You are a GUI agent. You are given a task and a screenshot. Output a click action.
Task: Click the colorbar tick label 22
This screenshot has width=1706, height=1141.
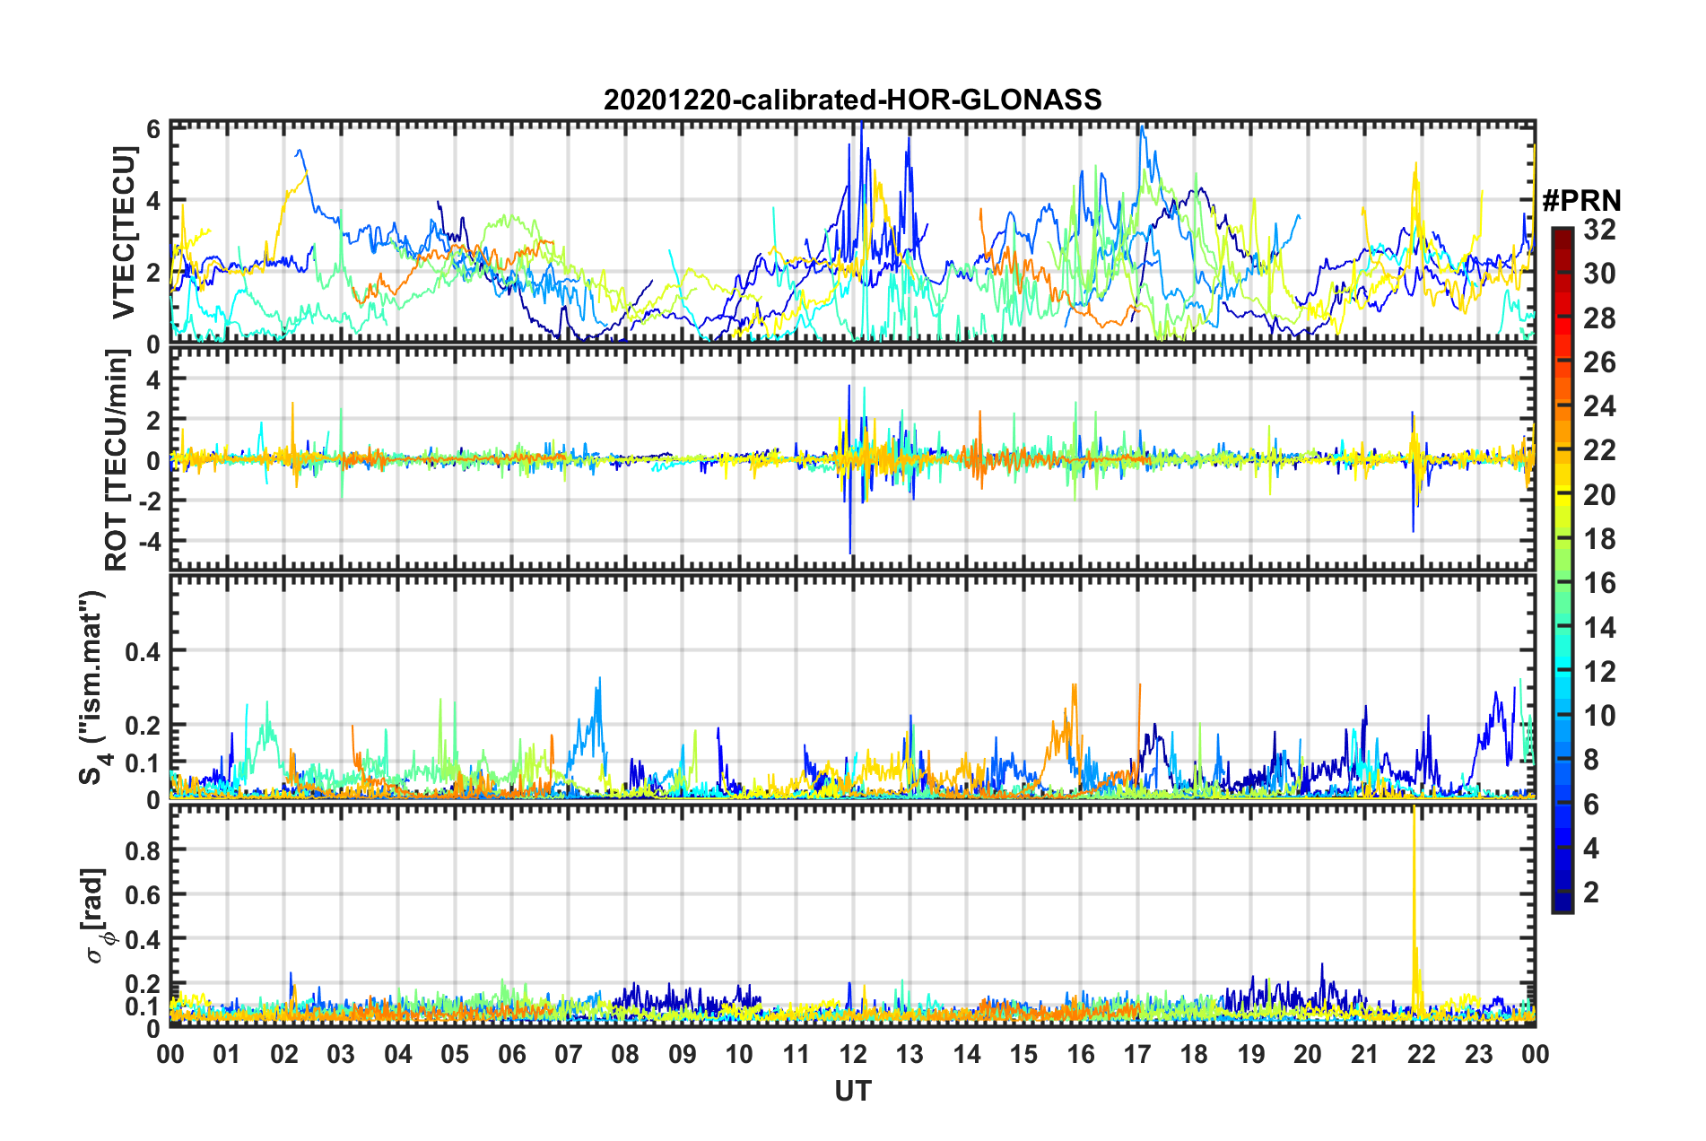coord(1600,450)
